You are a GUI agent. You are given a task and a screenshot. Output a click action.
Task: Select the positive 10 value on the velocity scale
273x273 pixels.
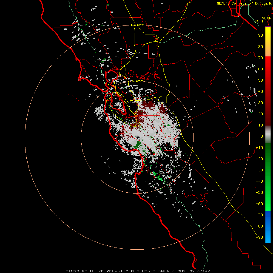(x=261, y=125)
